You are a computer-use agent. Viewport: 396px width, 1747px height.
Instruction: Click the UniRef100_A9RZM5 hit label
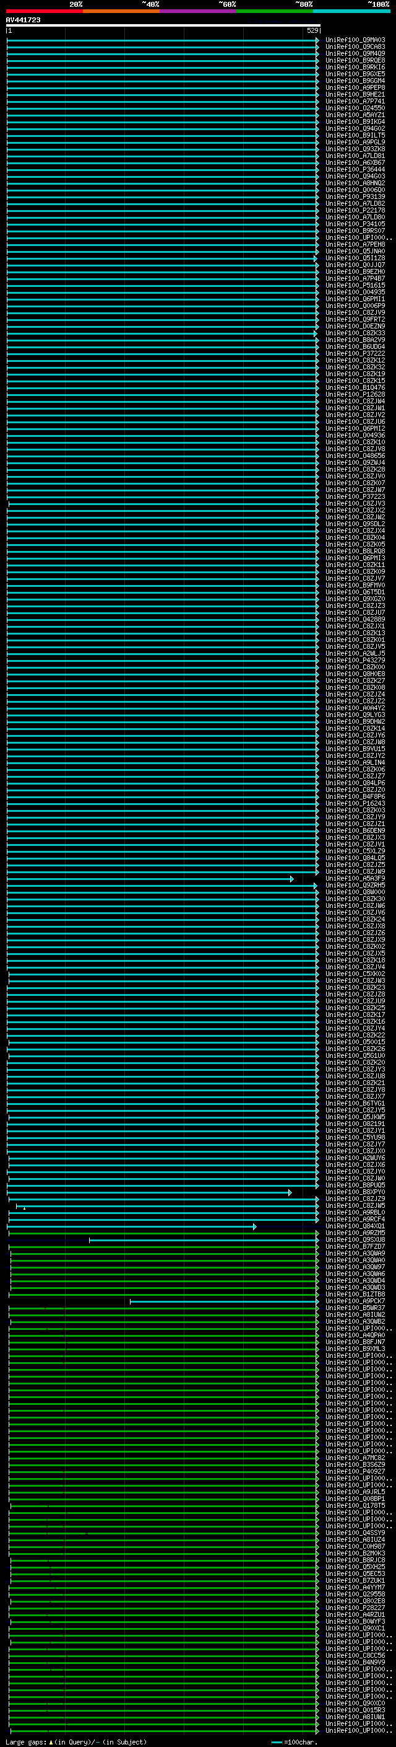355,1233
